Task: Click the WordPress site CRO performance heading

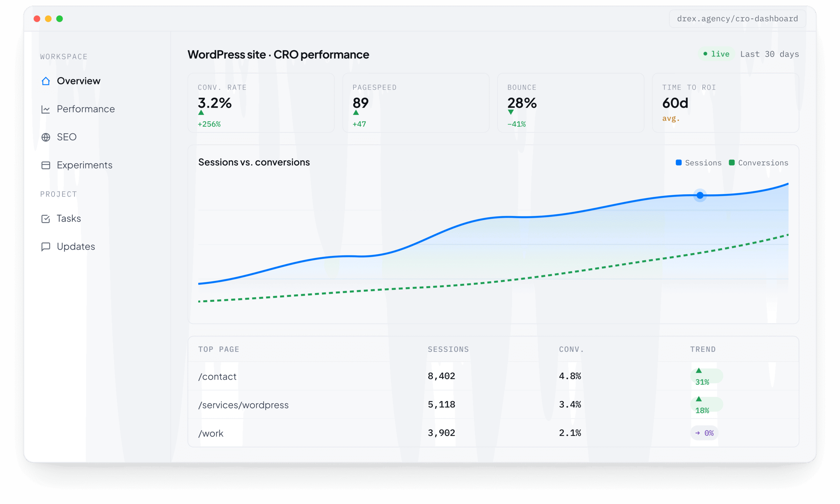Action: click(279, 54)
